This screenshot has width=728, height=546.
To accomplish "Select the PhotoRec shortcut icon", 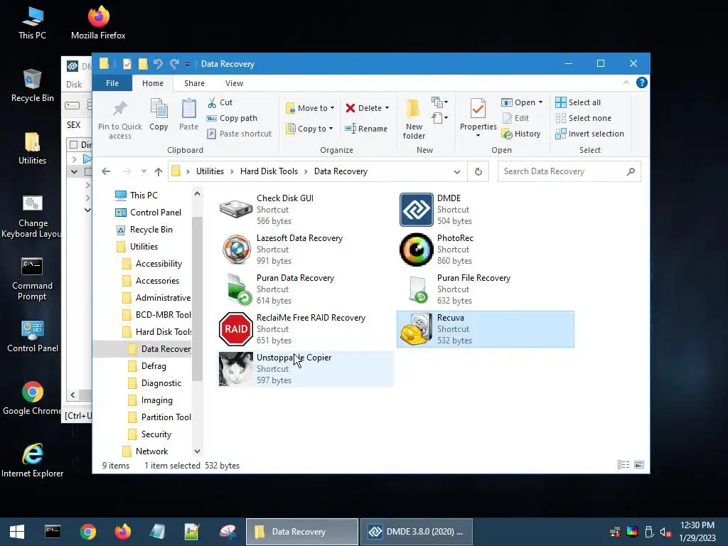I will click(417, 250).
